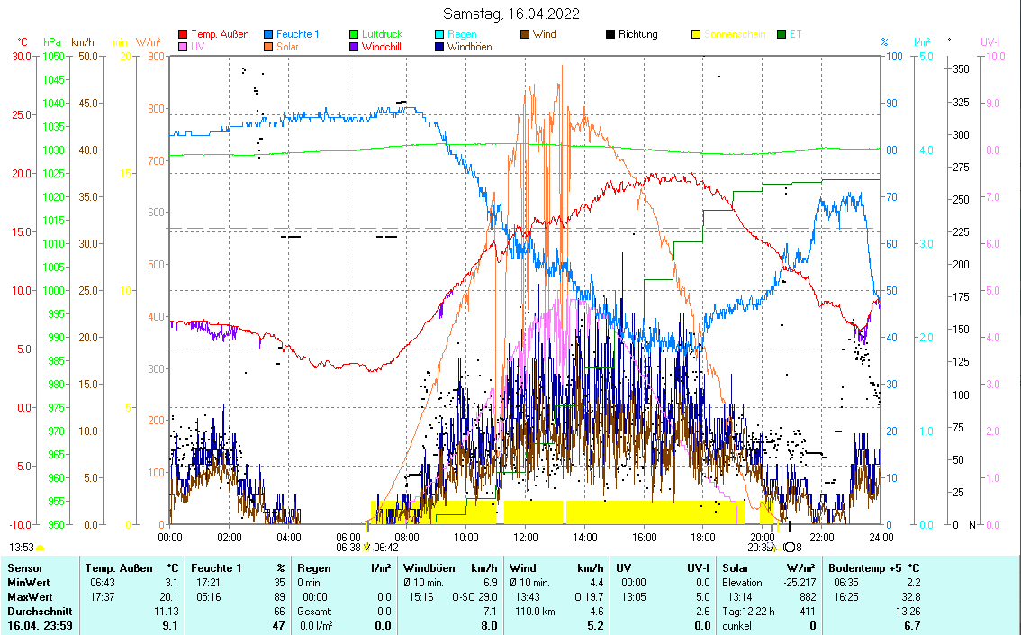Click the brown Wind legend swatch
Screen dimensions: 1021x635
[x=525, y=34]
